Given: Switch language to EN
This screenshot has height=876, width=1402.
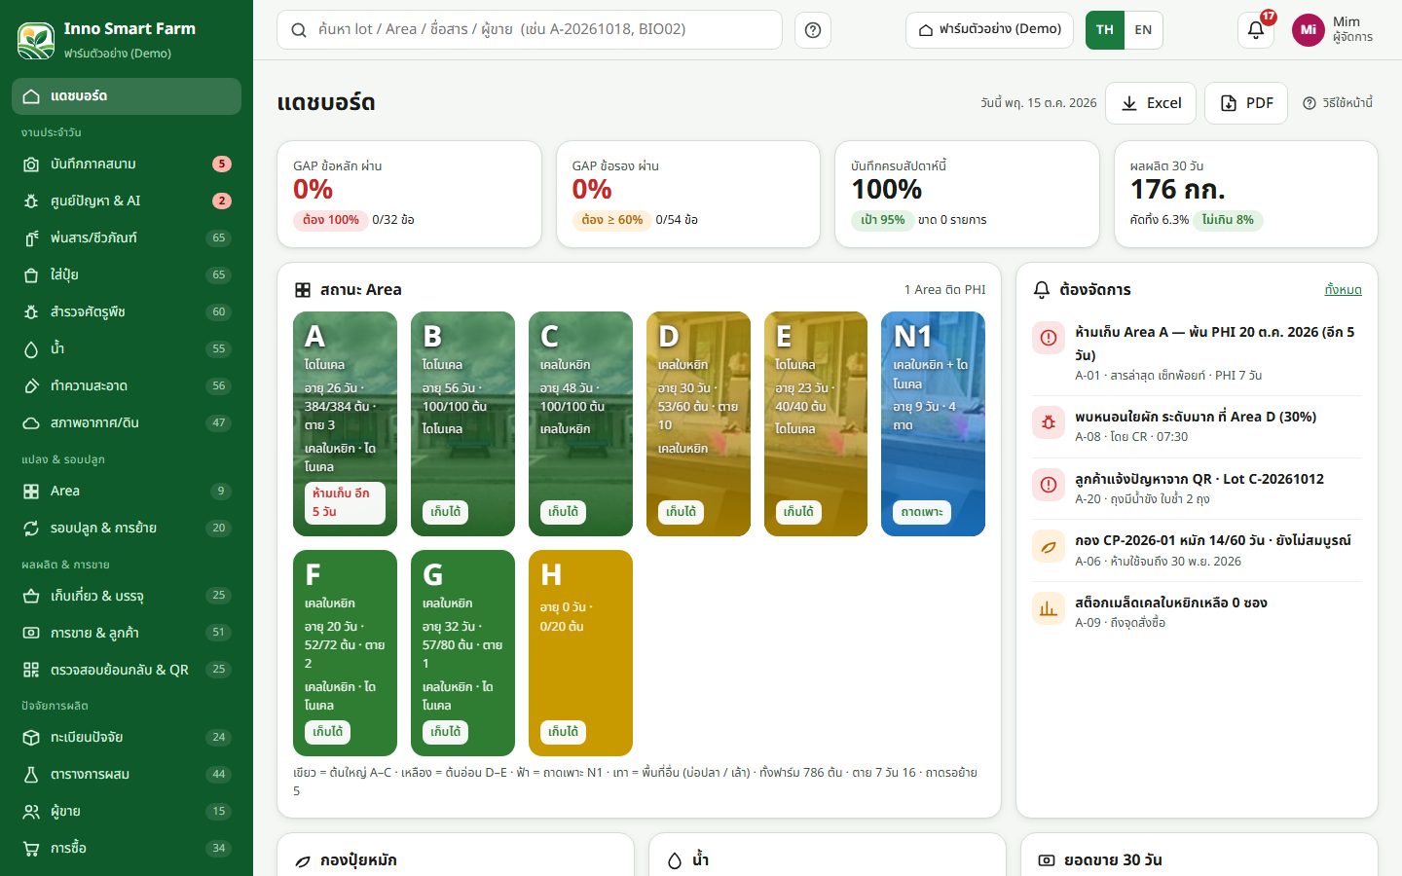Looking at the screenshot, I should click(1143, 30).
